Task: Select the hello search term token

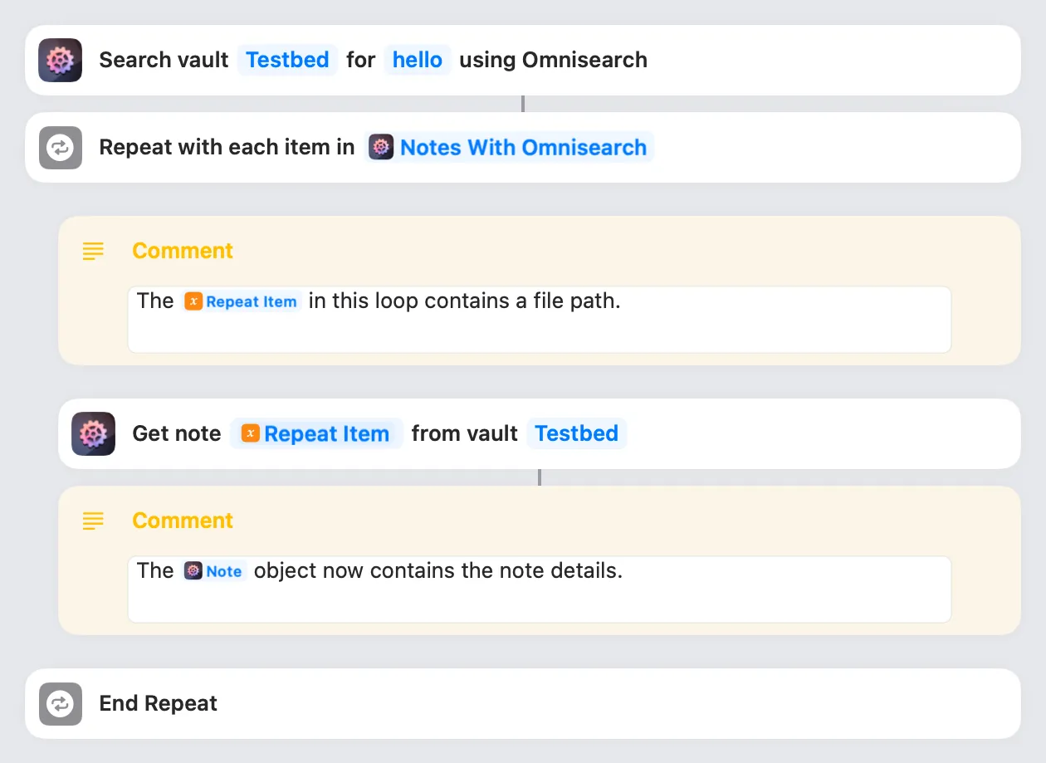Action: (417, 60)
